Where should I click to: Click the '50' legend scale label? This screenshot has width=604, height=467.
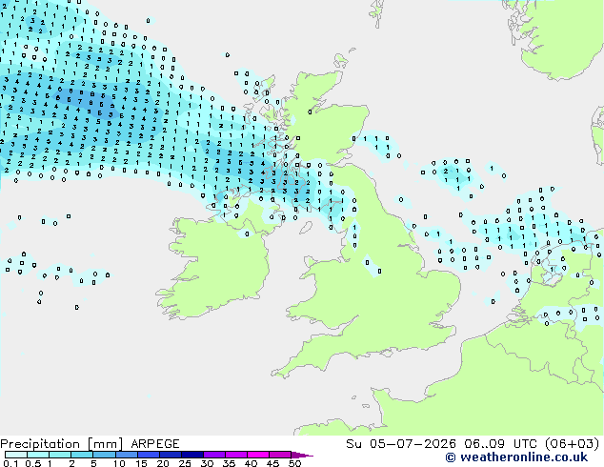tap(294, 463)
